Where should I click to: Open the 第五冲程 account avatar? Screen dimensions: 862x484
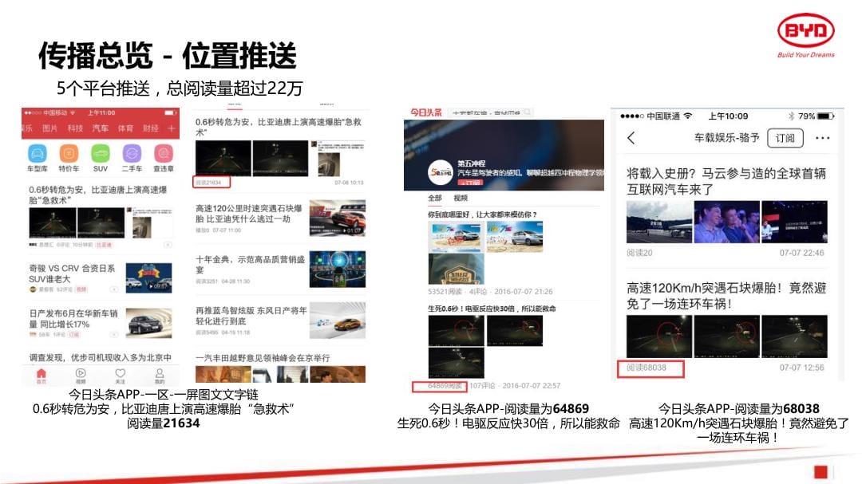[x=441, y=172]
